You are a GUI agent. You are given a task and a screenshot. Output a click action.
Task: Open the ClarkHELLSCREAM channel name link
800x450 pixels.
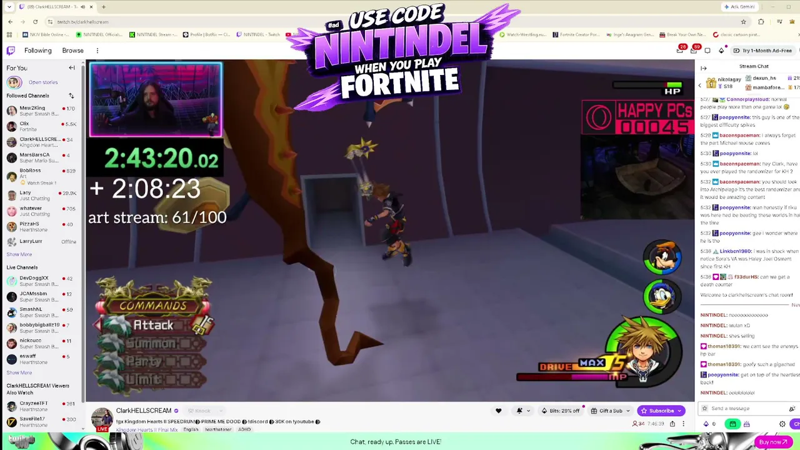144,411
